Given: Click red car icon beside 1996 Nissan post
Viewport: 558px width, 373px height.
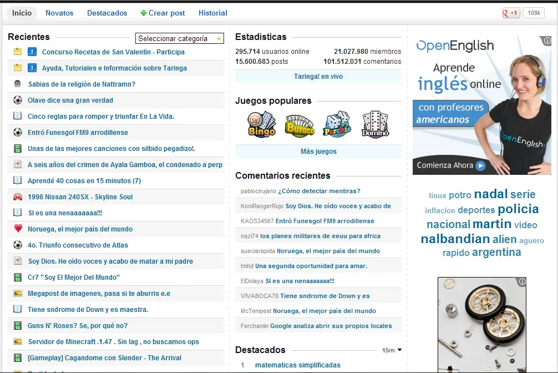Looking at the screenshot, I should coord(17,196).
